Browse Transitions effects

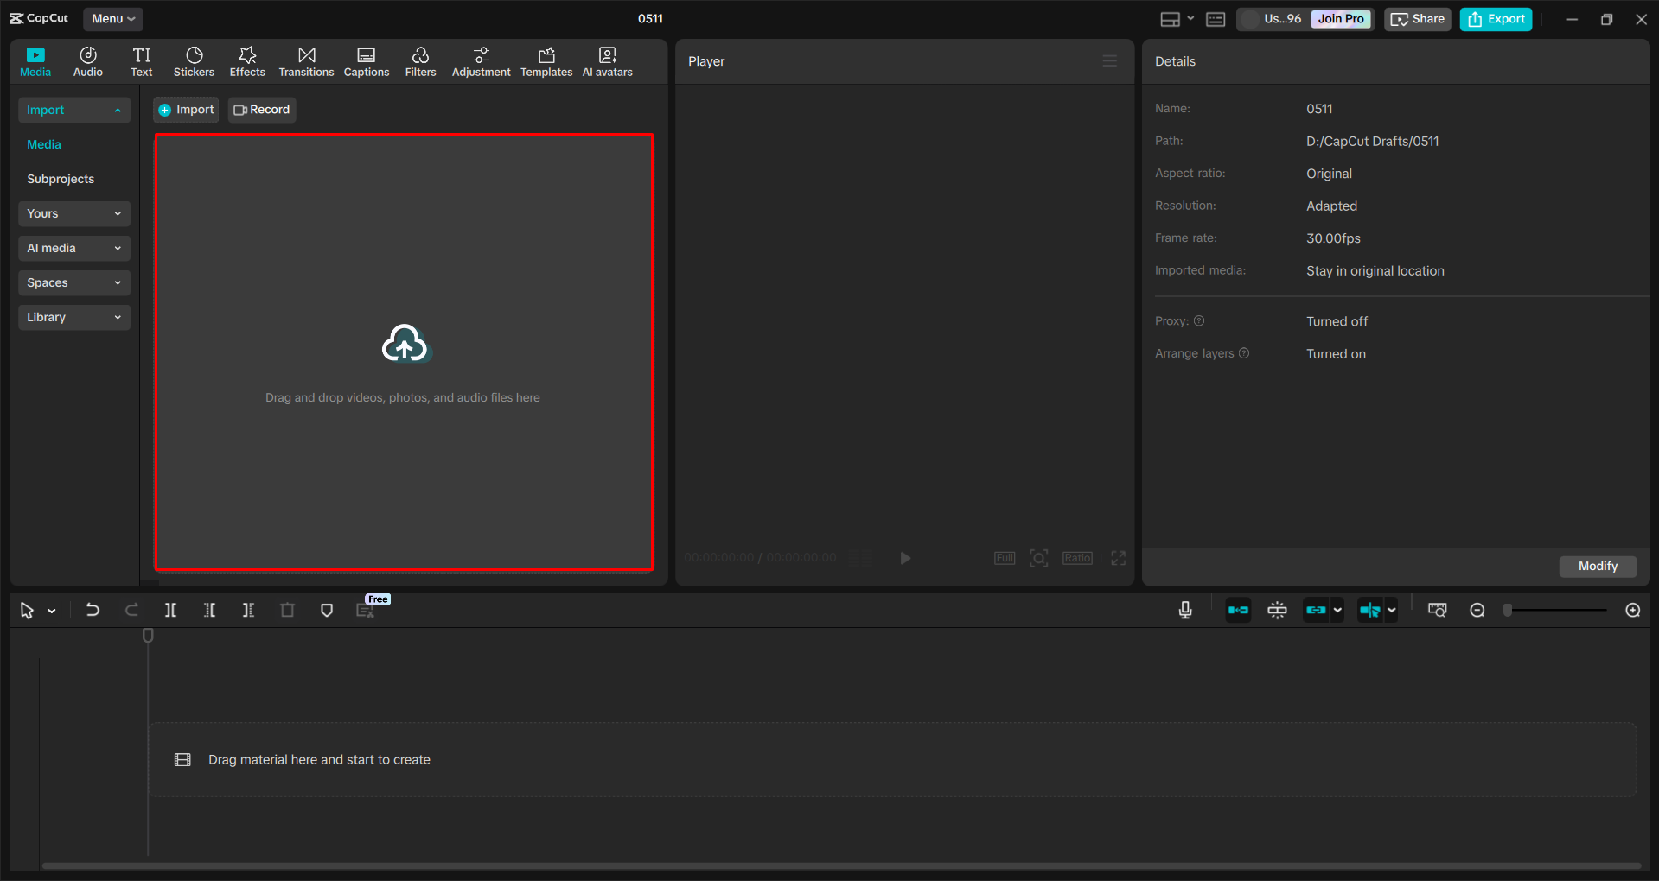[306, 60]
